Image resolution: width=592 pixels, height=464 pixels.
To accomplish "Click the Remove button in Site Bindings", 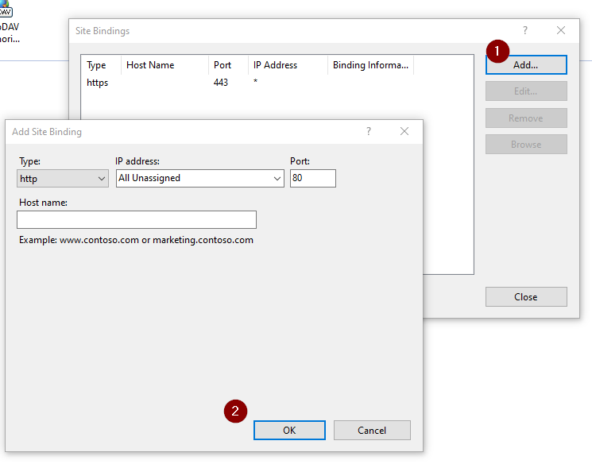I will pos(526,118).
